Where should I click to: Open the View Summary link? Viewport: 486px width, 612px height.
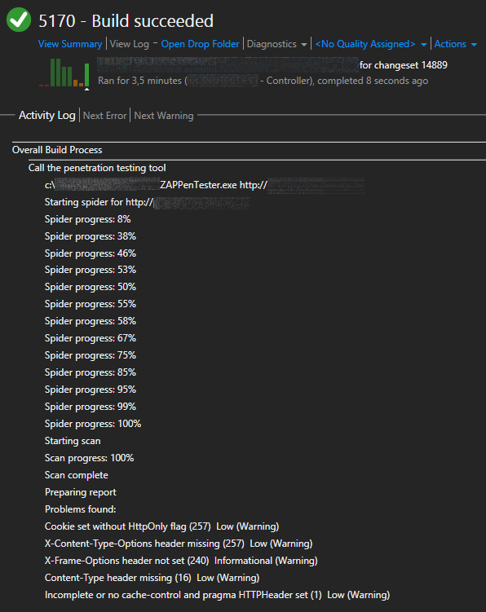click(70, 44)
